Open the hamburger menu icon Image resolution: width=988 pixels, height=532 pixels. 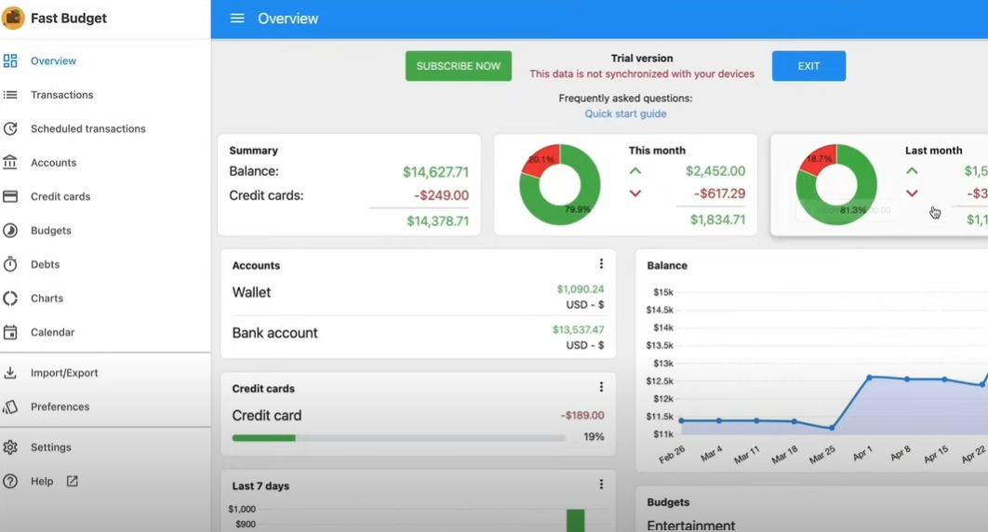[x=237, y=19]
